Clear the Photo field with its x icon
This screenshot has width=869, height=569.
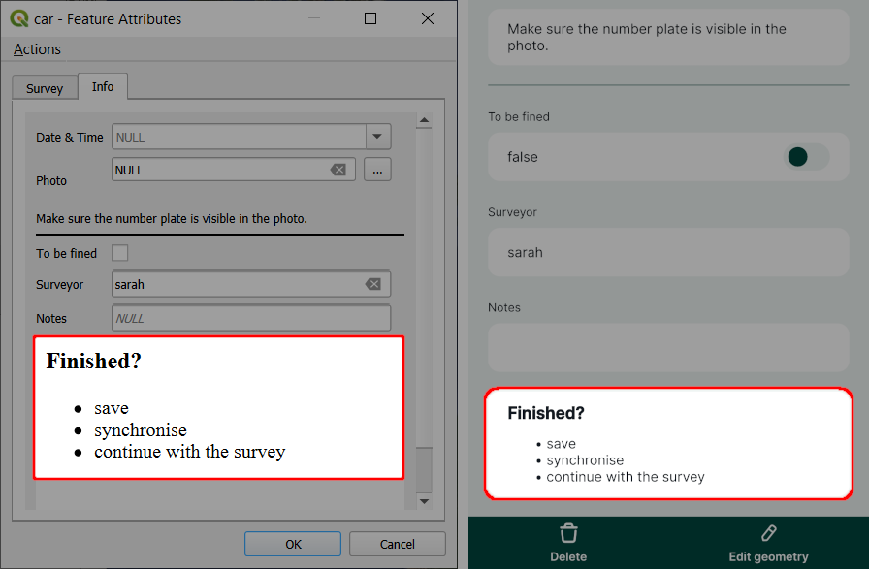(338, 170)
